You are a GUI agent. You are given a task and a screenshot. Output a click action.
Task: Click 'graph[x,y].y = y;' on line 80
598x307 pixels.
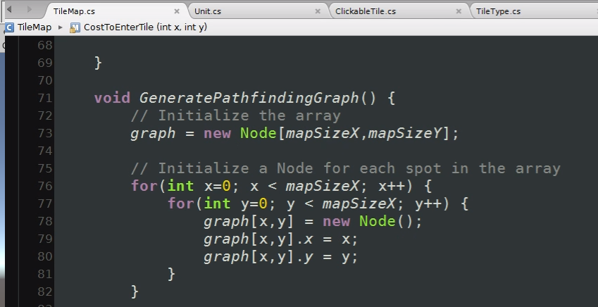tap(280, 257)
